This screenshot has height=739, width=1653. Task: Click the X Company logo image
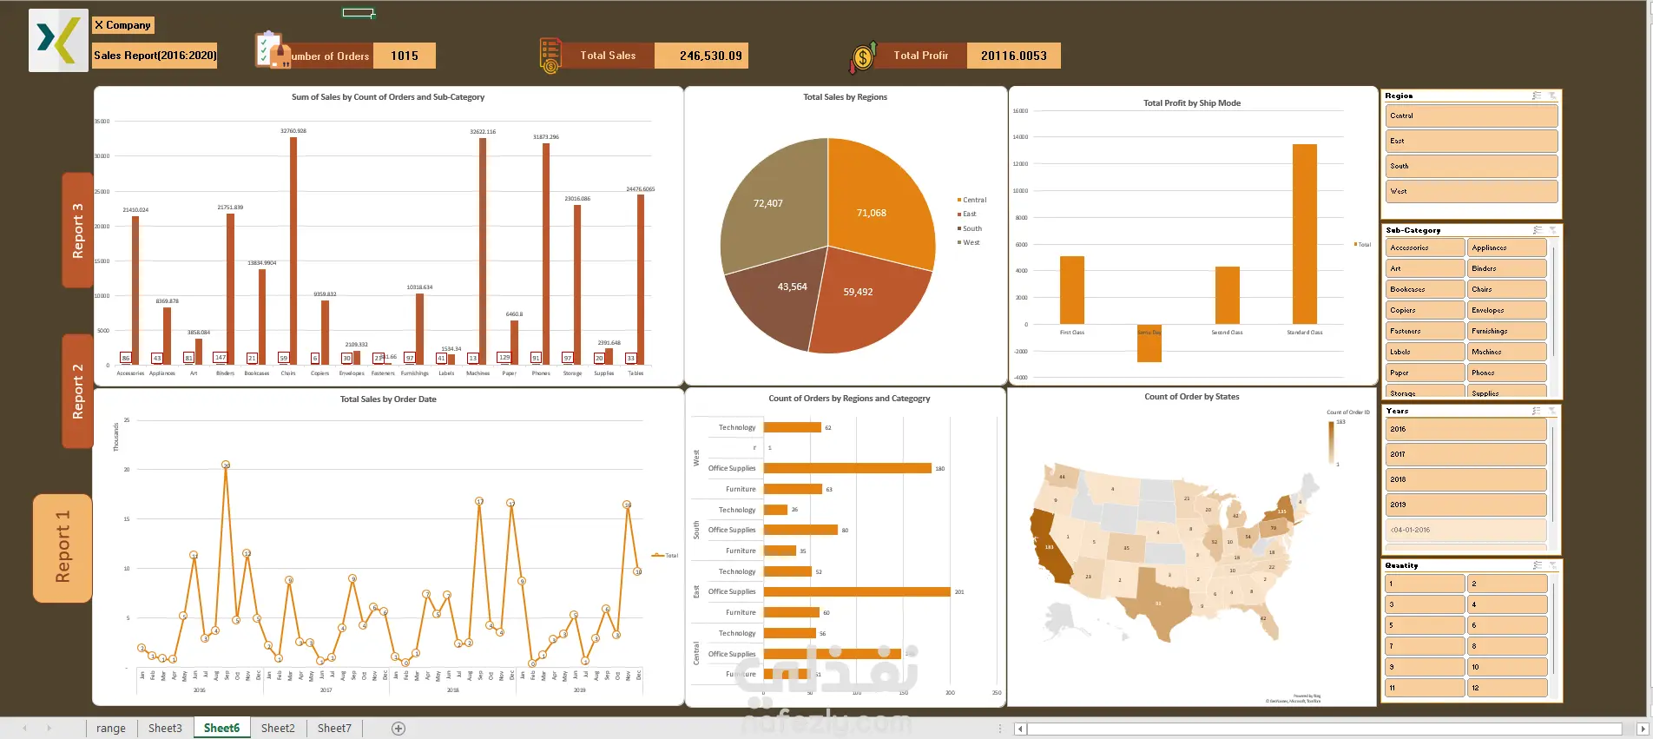click(58, 40)
